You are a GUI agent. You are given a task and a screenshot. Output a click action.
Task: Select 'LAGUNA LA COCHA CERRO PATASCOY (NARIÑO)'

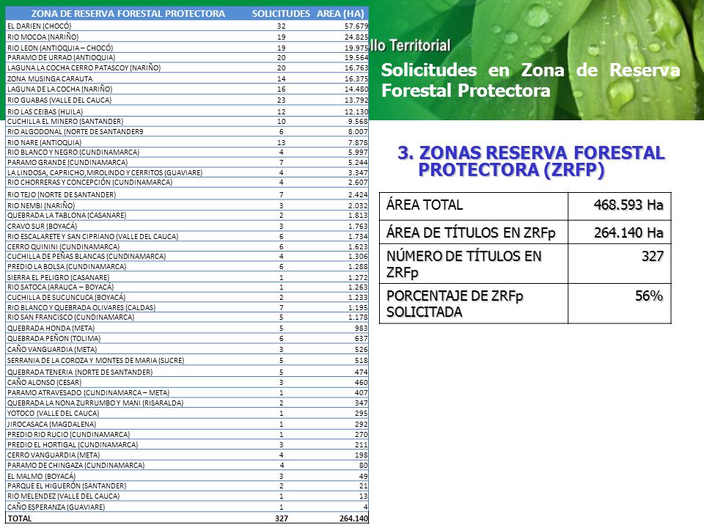84,67
